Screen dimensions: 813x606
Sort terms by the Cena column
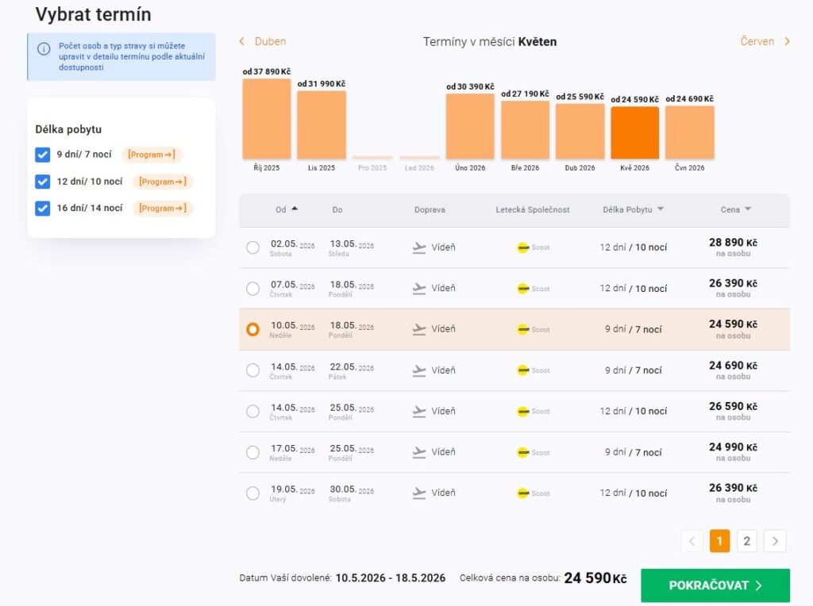point(735,209)
